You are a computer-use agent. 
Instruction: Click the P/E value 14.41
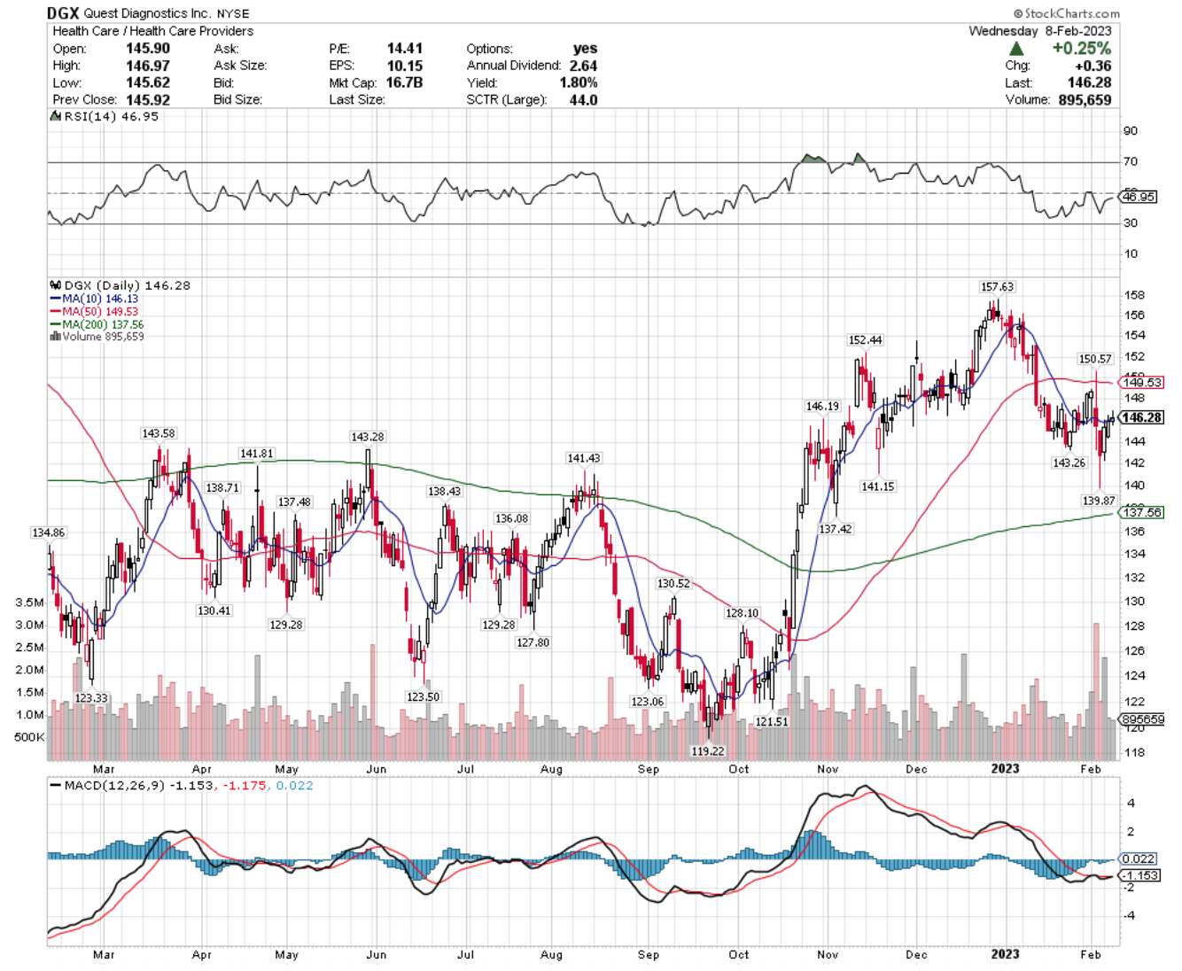pos(404,49)
